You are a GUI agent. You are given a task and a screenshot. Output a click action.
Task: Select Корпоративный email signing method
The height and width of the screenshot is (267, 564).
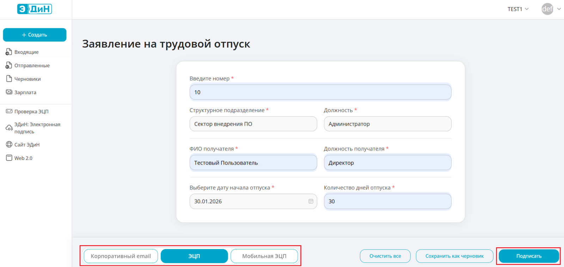tap(121, 256)
